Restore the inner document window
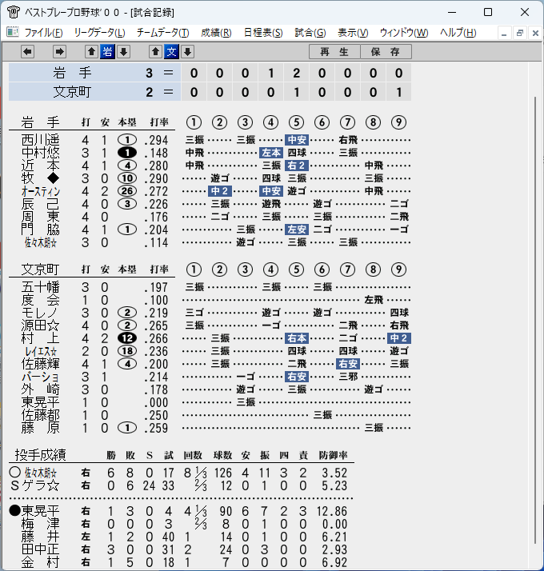 pyautogui.click(x=519, y=33)
